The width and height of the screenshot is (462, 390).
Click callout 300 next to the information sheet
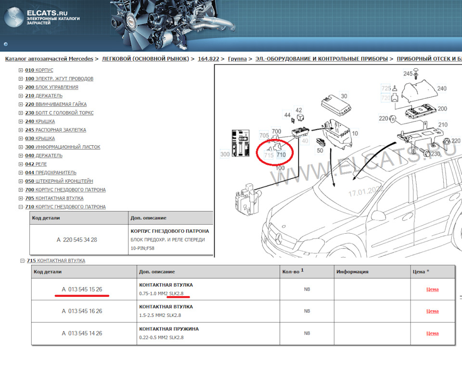pyautogui.click(x=225, y=153)
